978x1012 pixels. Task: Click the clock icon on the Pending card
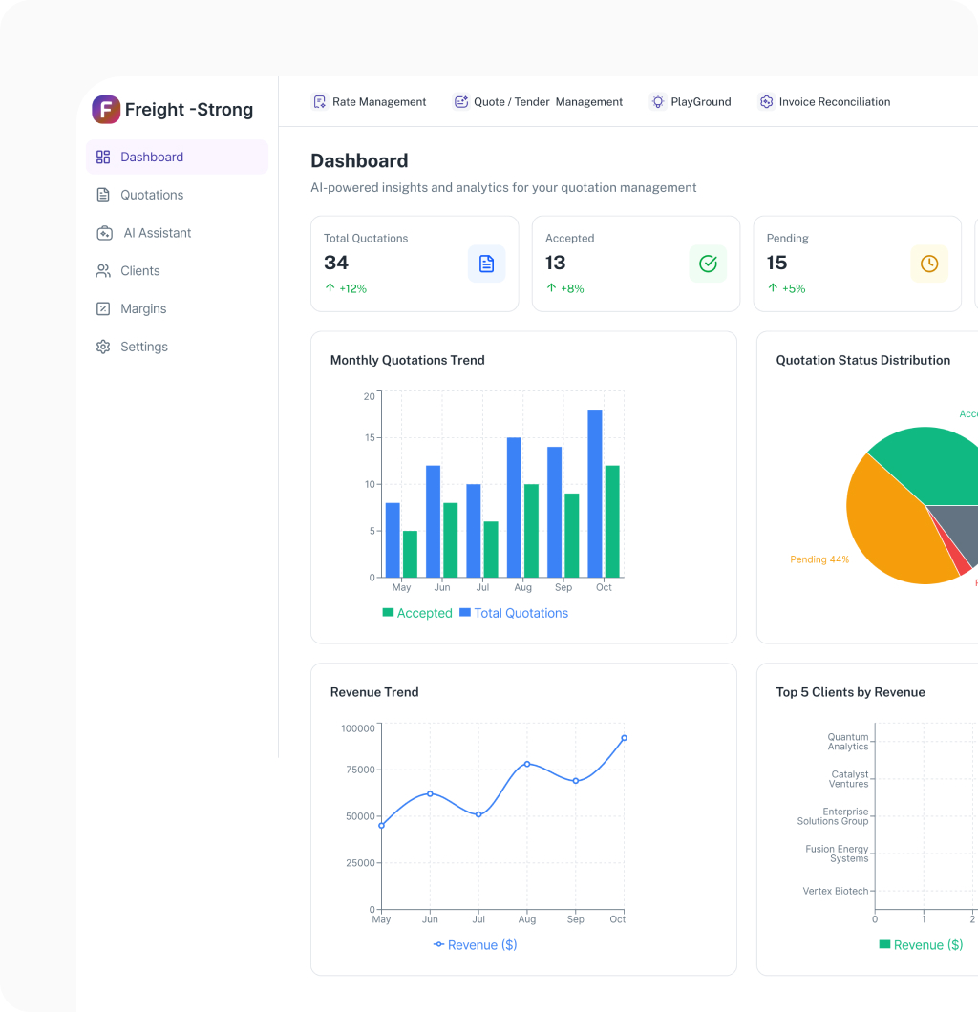[929, 264]
